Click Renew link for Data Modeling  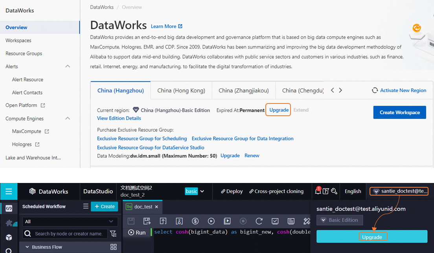(252, 155)
